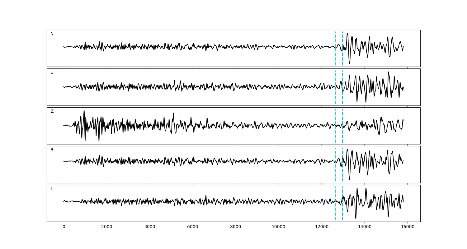Click the N component label
The image size is (467, 249).
click(x=52, y=34)
